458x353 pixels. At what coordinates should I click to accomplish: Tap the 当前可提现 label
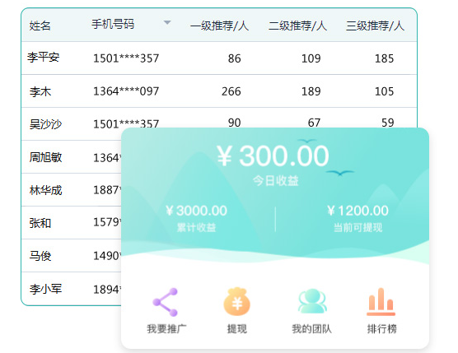point(358,227)
